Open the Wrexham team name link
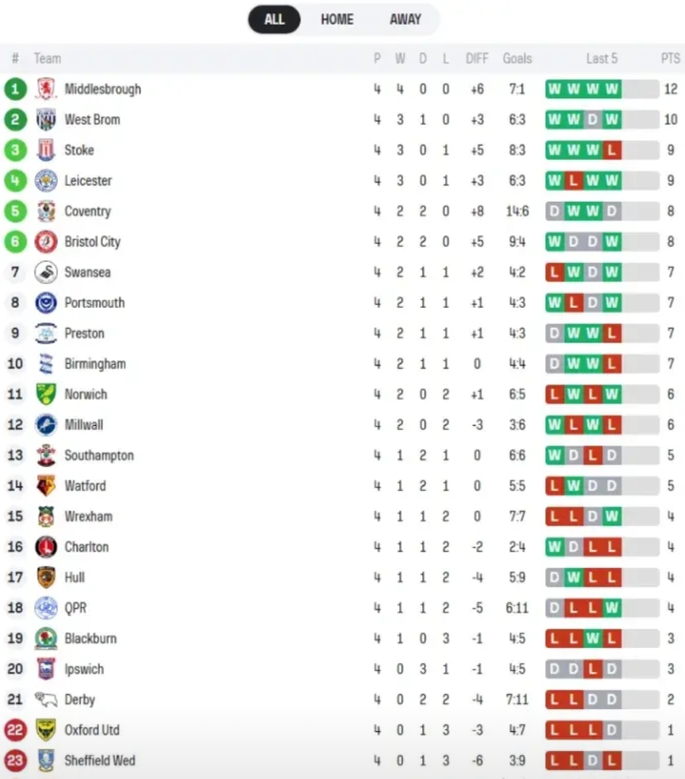This screenshot has width=685, height=779. [x=88, y=516]
